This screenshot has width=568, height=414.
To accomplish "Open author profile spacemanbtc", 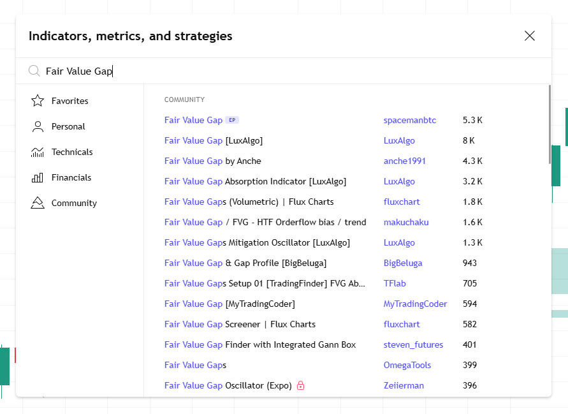I will point(410,120).
